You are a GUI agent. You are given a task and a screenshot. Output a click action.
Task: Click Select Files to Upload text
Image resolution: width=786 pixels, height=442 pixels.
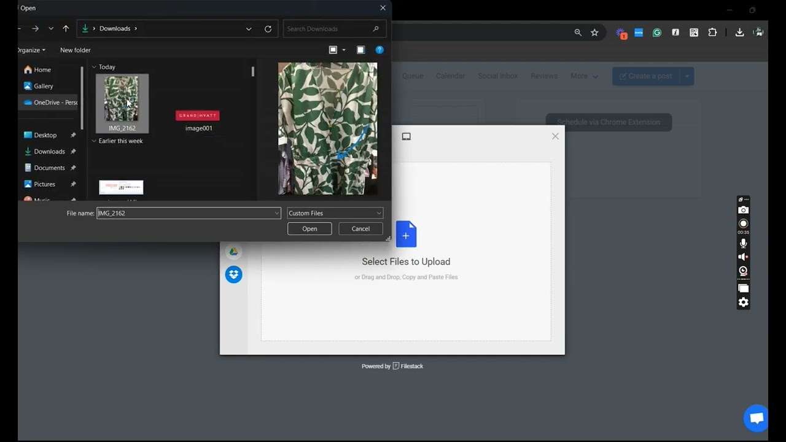406,262
